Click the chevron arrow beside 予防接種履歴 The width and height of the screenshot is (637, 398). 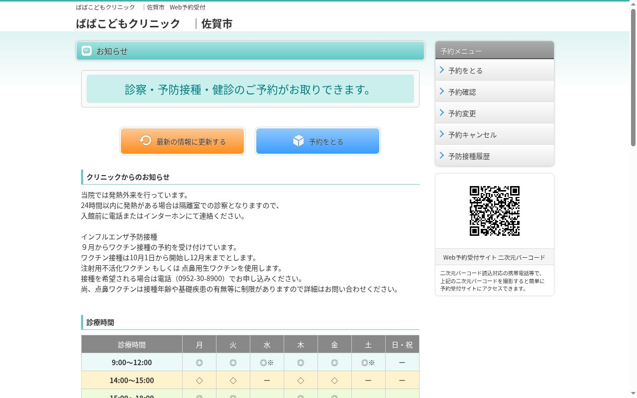click(x=442, y=156)
